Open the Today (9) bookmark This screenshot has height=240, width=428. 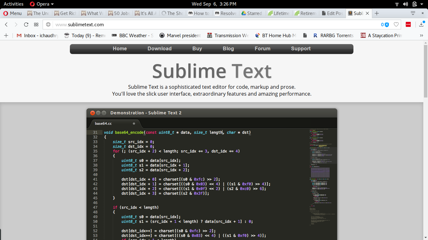pos(85,35)
